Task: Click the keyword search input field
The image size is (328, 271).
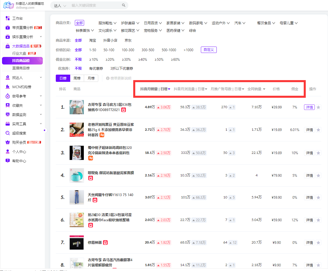Action: (95, 5)
